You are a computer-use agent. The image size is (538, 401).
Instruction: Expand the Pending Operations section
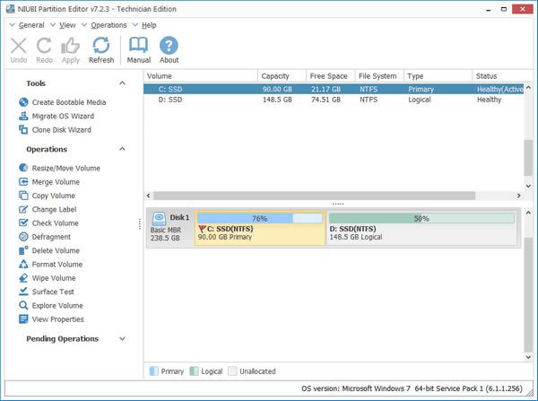click(122, 339)
